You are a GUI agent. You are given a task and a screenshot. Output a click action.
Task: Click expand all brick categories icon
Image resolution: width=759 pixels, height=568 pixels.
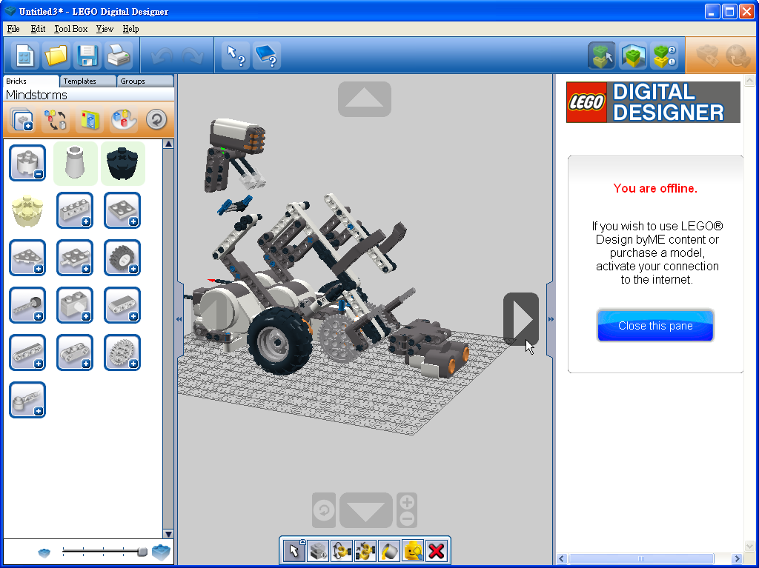coord(21,119)
